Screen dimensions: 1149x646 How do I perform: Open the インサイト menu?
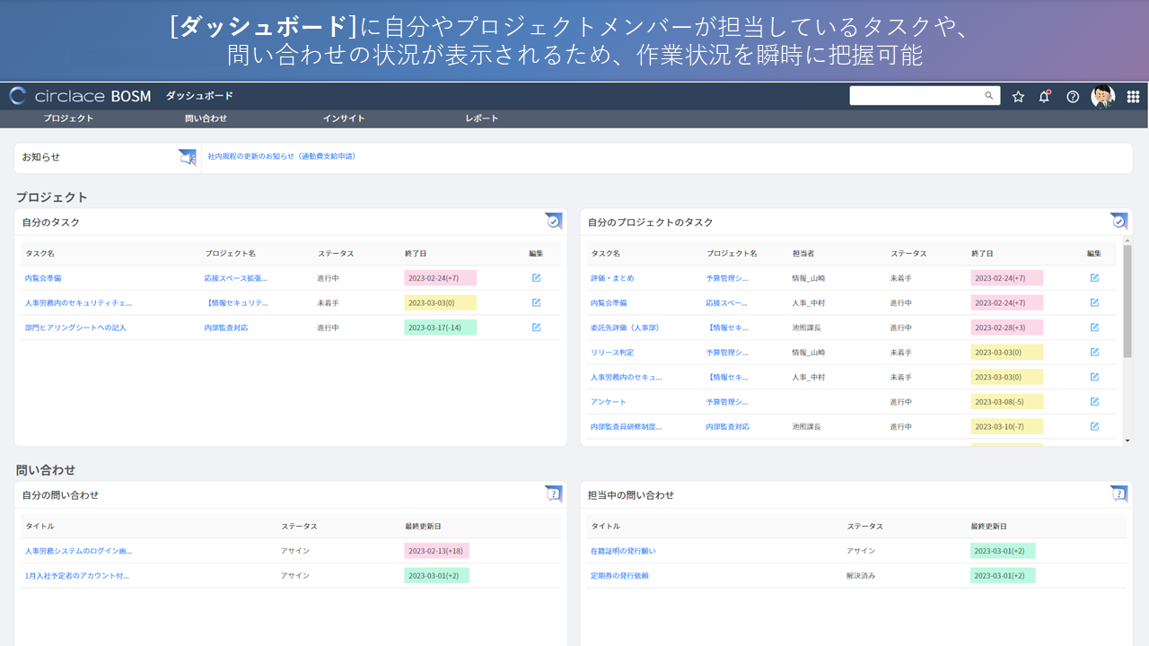[x=344, y=118]
